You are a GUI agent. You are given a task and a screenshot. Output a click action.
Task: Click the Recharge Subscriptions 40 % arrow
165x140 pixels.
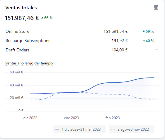pyautogui.click(x=144, y=41)
